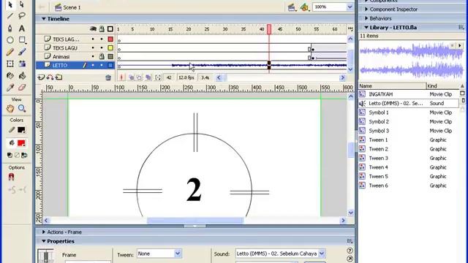The image size is (468, 263).
Task: Pick the stroke color swatch
Action: 21,130
